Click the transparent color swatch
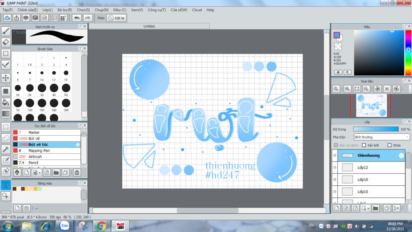412x232 pixels. (338, 47)
